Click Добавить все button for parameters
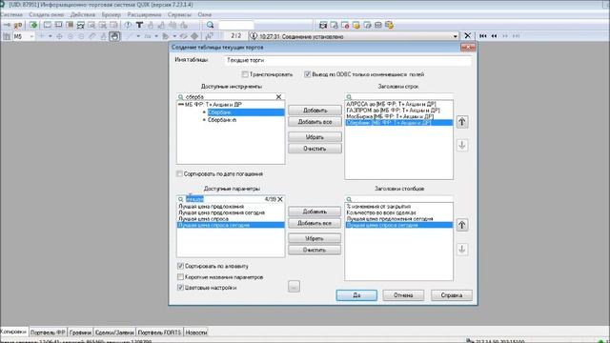The width and height of the screenshot is (610, 343). click(315, 223)
